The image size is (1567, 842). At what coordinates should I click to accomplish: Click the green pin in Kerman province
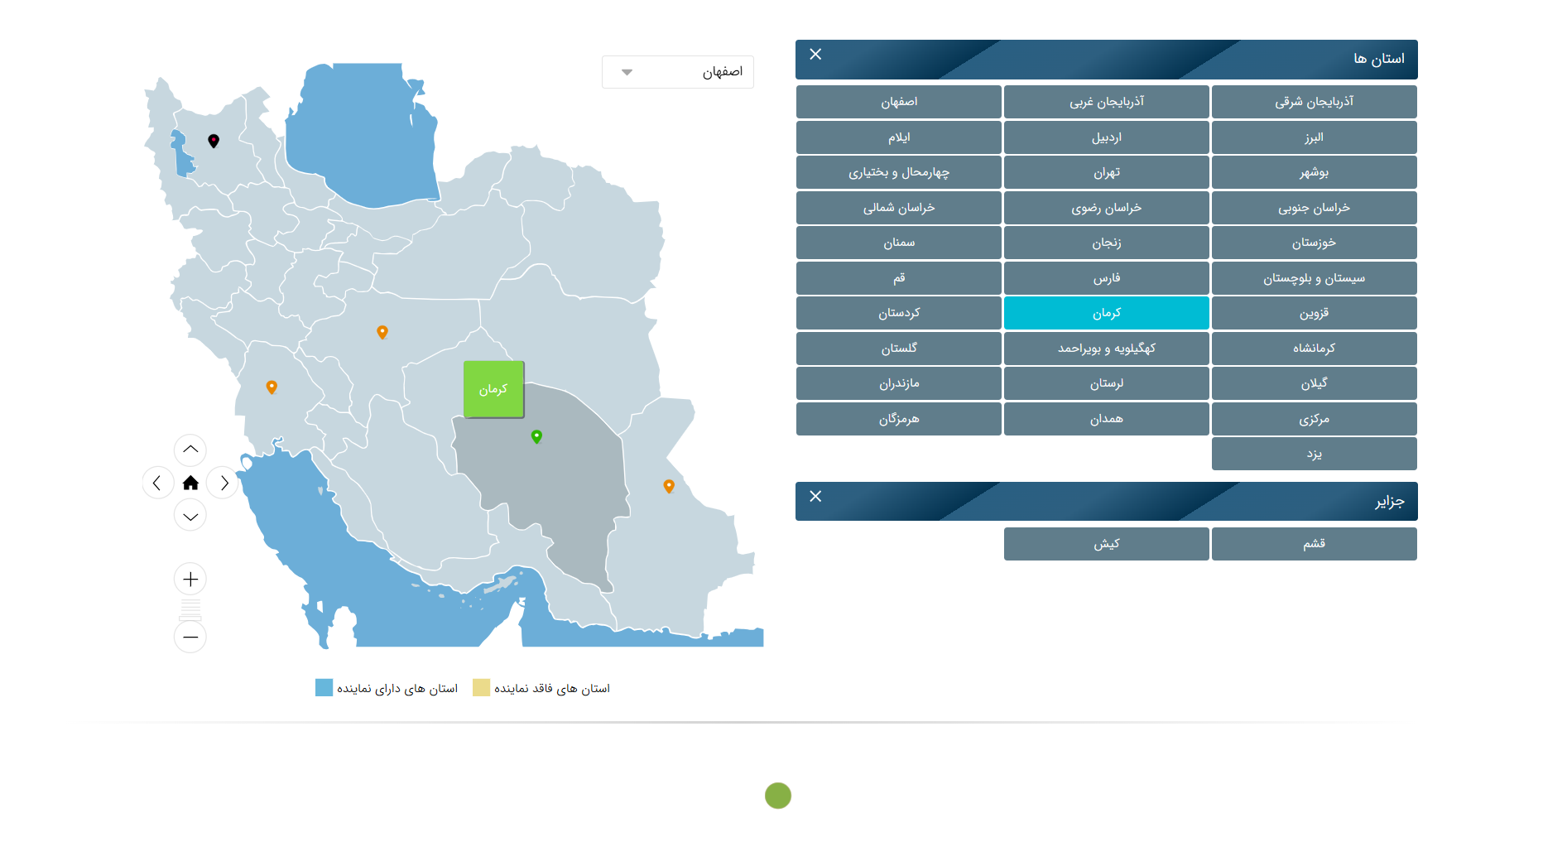(536, 435)
